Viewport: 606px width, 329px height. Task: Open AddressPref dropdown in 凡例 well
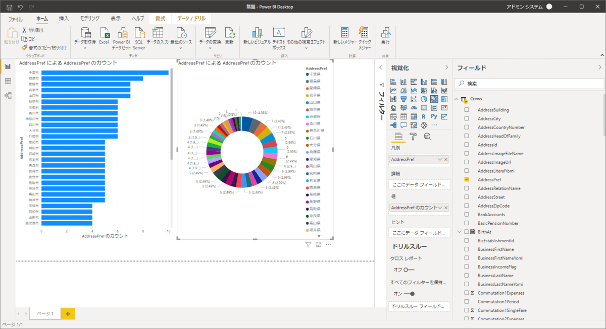439,159
